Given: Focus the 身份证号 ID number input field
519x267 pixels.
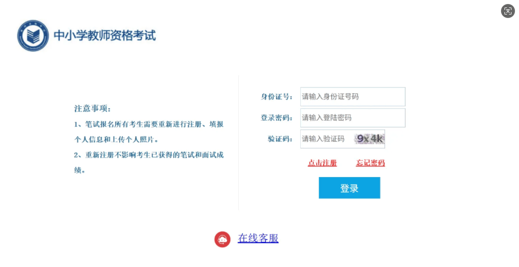Looking at the screenshot, I should 352,96.
